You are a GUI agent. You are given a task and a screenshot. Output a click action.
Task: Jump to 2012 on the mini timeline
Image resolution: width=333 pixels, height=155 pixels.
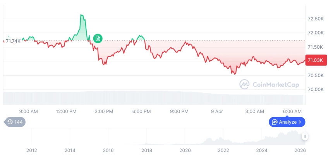(31, 150)
